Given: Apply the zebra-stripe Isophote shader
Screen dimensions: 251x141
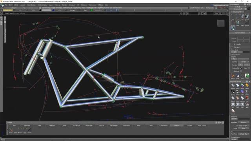Looking at the screenshot, I should pyautogui.click(x=238, y=92).
